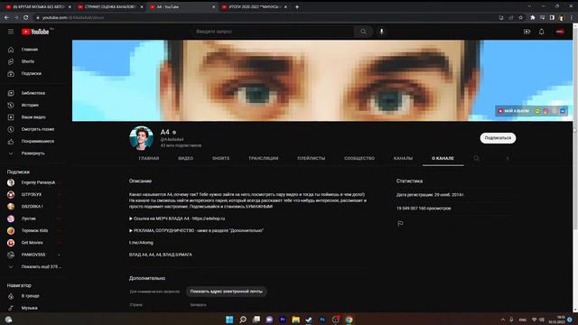Open Понравившиеся in the sidebar
Screen dimensions: 578x325
pos(34,141)
